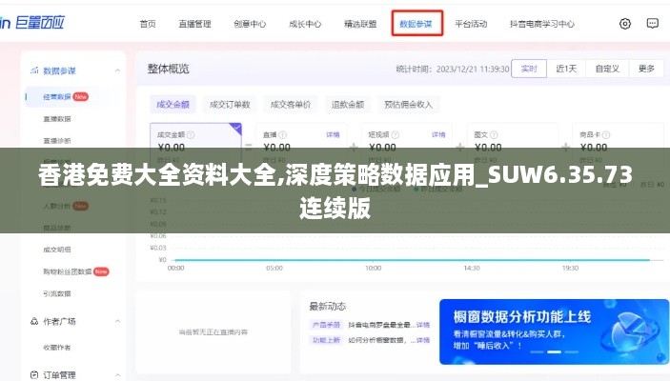The width and height of the screenshot is (670, 381).
Task: Open 直播诊断 in the sidebar
Action: pyautogui.click(x=57, y=141)
